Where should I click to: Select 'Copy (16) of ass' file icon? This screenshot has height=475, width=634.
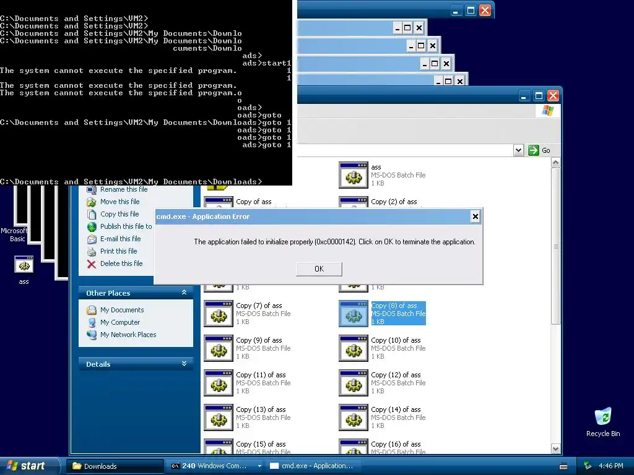tap(354, 447)
